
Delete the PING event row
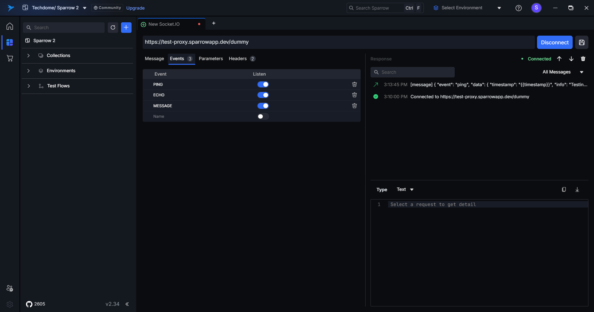tap(354, 84)
